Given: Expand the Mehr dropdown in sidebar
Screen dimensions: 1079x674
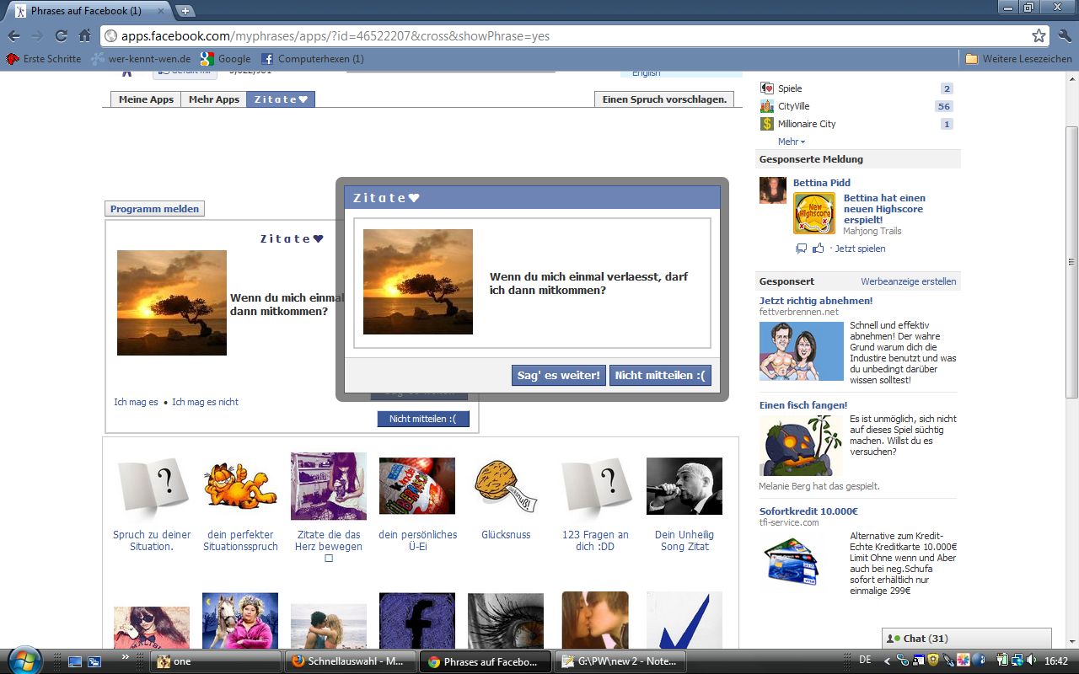Looking at the screenshot, I should [x=791, y=142].
